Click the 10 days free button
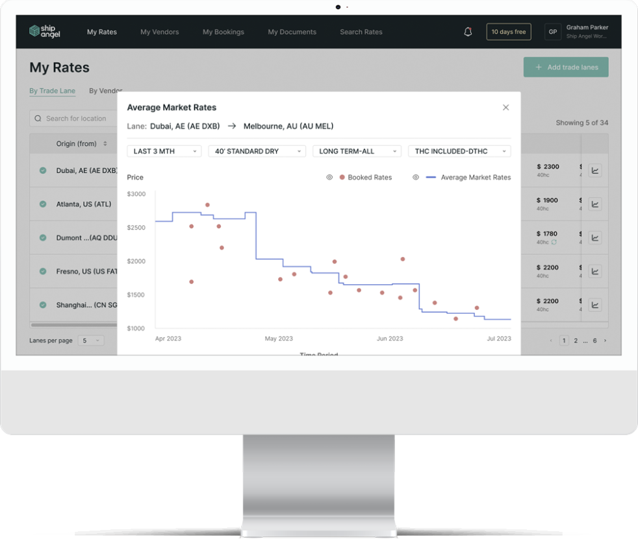The width and height of the screenshot is (638, 539). click(x=508, y=32)
